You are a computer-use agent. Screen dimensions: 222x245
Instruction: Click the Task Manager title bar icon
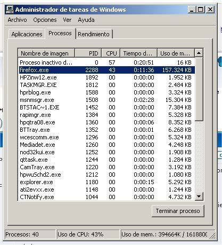tap(10, 10)
